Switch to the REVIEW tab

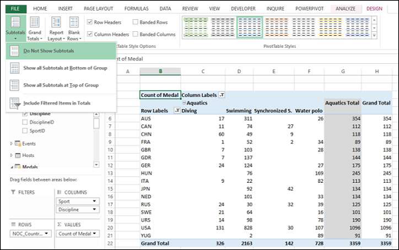point(190,9)
